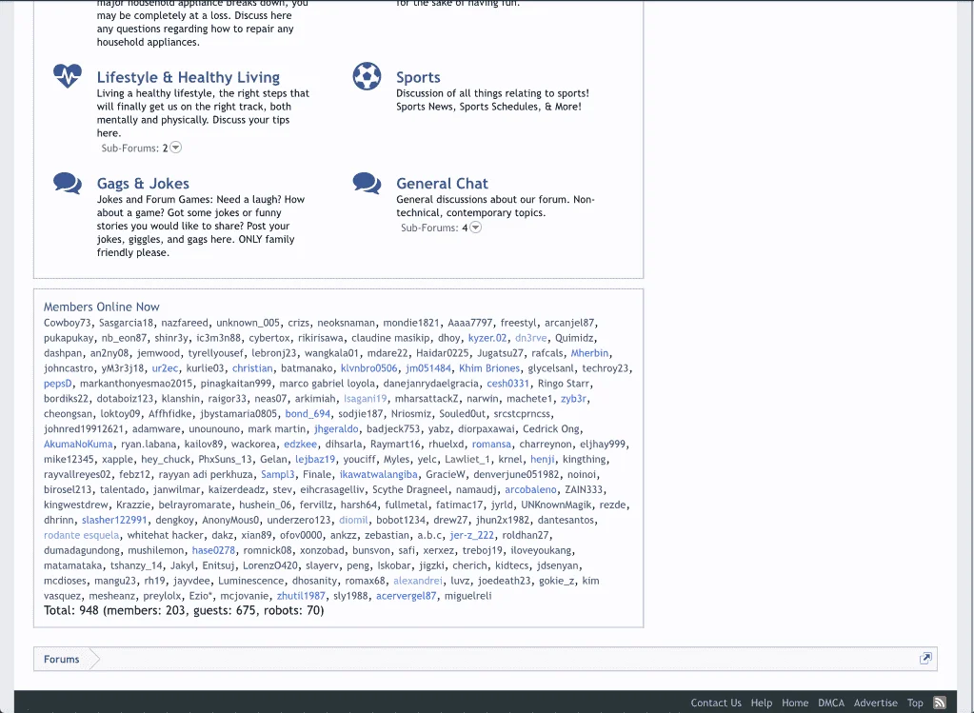This screenshot has width=974, height=713.
Task: View member AkumaNoKuma profile
Action: pos(78,444)
